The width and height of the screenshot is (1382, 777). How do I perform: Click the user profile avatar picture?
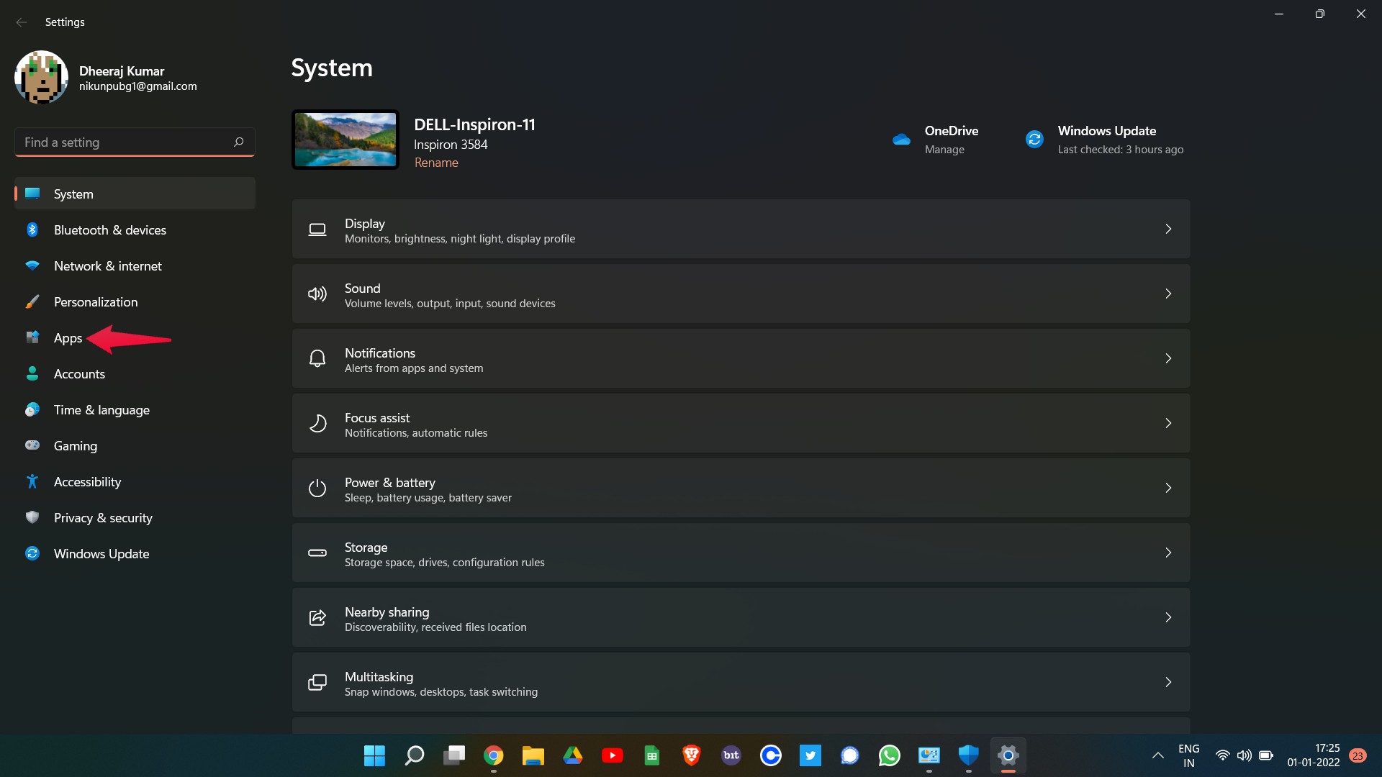click(42, 78)
